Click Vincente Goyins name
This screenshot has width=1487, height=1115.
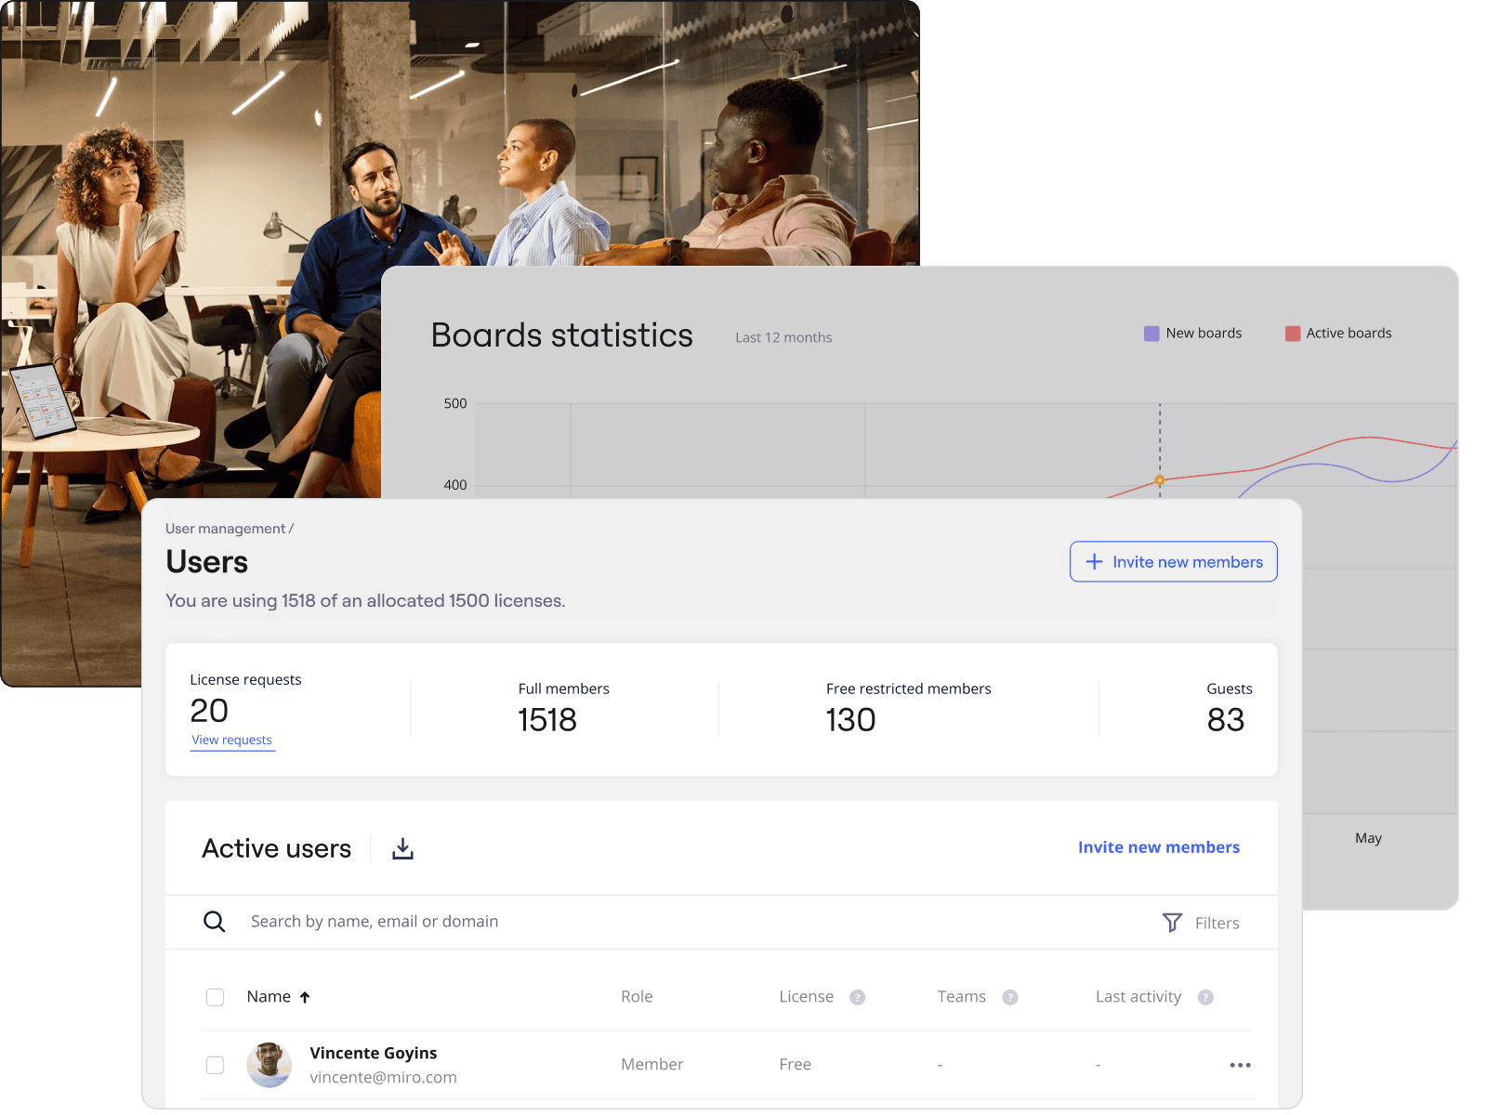(x=374, y=1053)
